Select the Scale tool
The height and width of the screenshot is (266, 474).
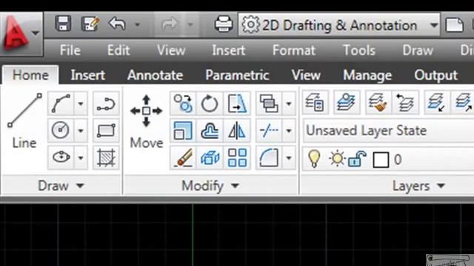pyautogui.click(x=183, y=130)
